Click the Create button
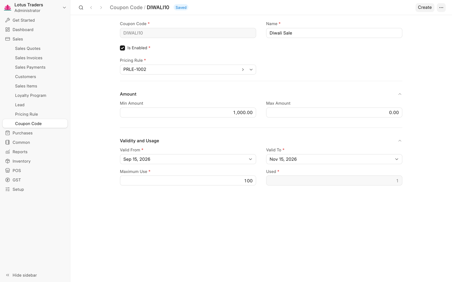This screenshot has width=452, height=282. click(x=425, y=8)
